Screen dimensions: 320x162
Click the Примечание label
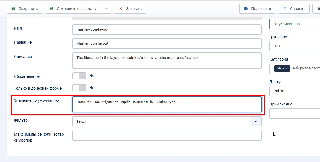coord(281,104)
